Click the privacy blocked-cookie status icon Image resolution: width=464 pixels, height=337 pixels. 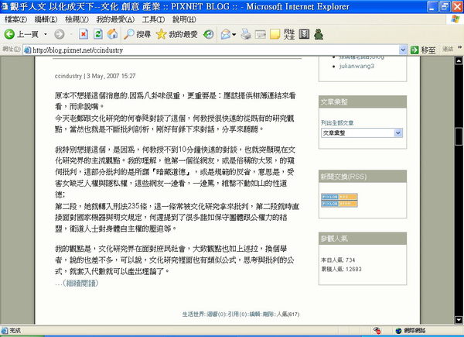(377, 331)
